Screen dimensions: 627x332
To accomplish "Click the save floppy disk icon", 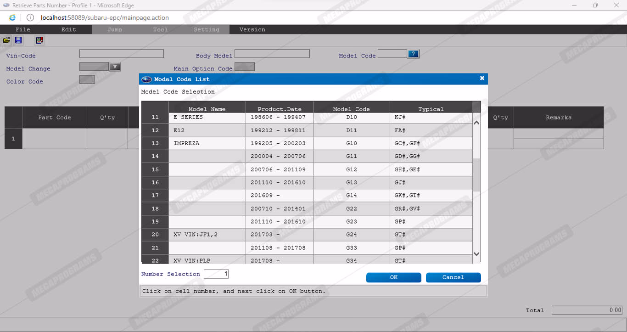I will tap(18, 40).
